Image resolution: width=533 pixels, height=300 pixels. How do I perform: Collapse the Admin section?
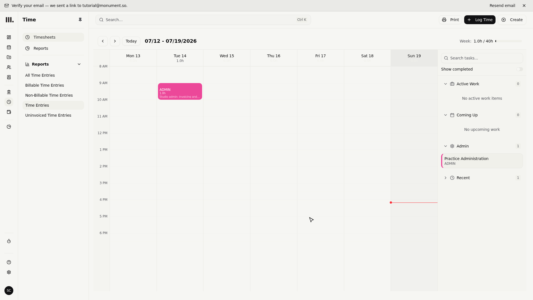[x=446, y=146]
